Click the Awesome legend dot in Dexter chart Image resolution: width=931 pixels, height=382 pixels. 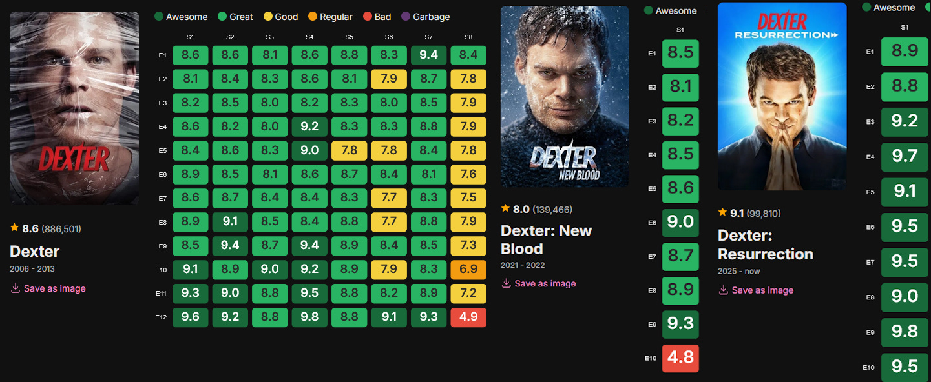159,17
